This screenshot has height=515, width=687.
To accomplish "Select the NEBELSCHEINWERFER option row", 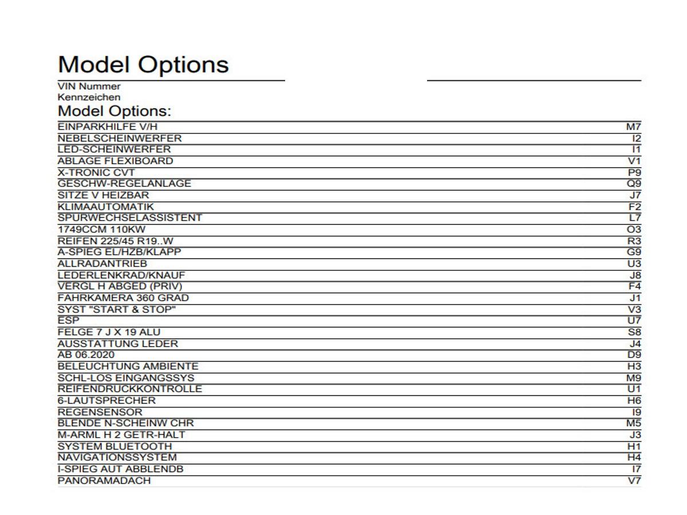I will click(x=349, y=138).
